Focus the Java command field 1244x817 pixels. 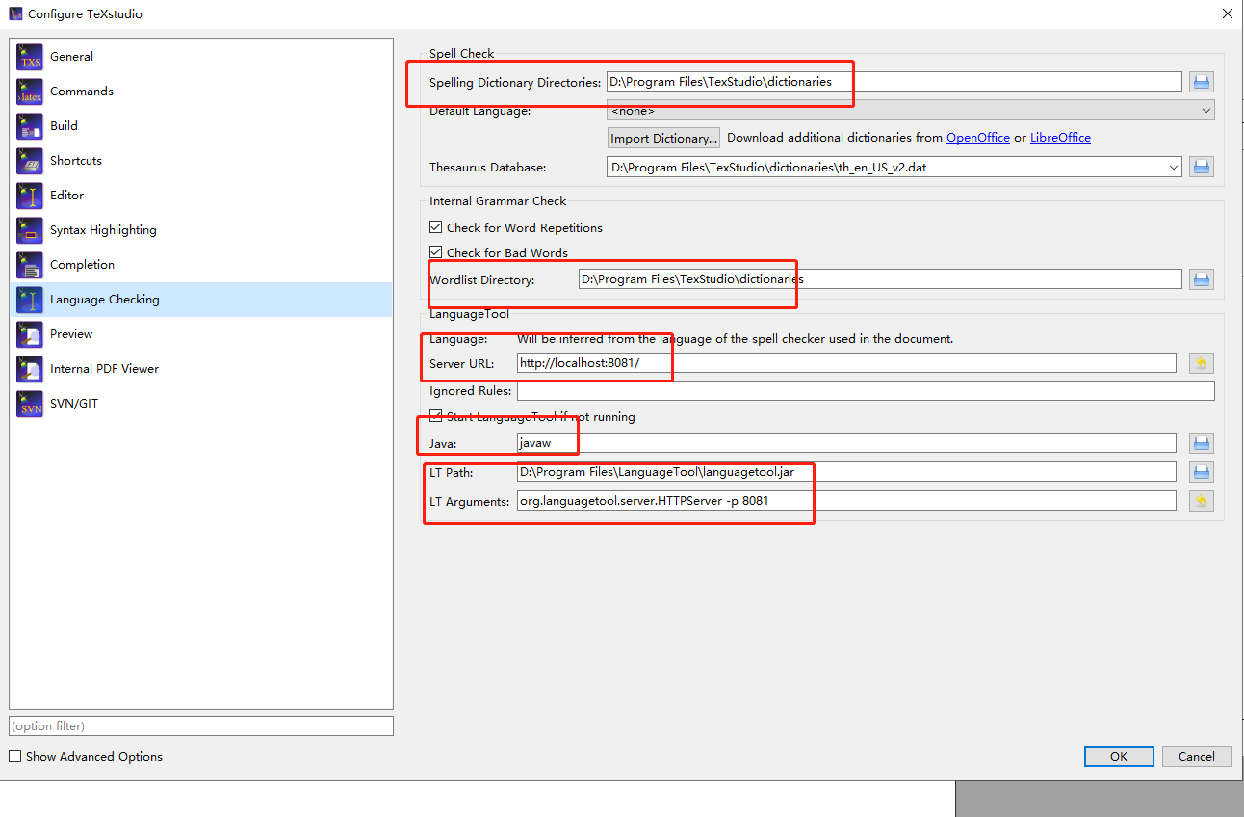[846, 443]
